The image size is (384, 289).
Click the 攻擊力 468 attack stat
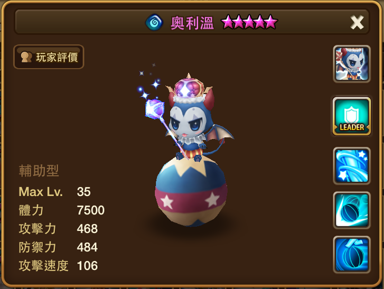point(58,229)
